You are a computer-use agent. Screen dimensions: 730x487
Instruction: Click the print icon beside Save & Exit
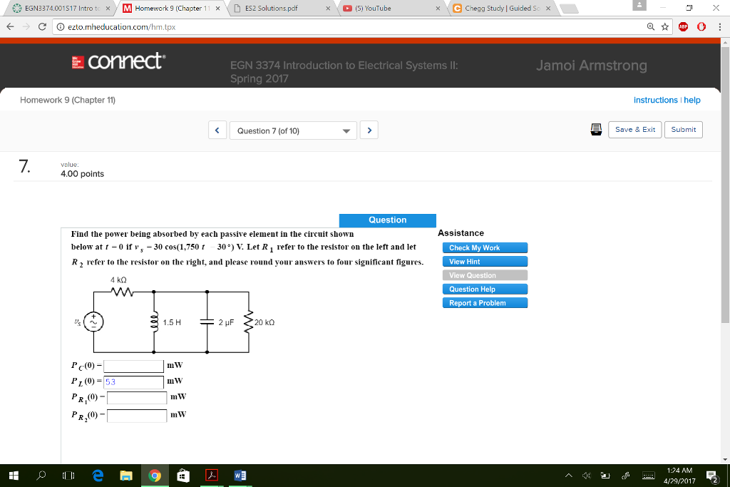click(x=596, y=130)
